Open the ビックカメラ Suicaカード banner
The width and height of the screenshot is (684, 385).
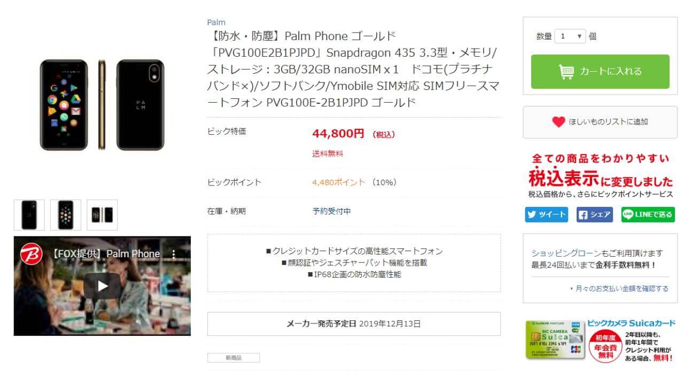600,341
